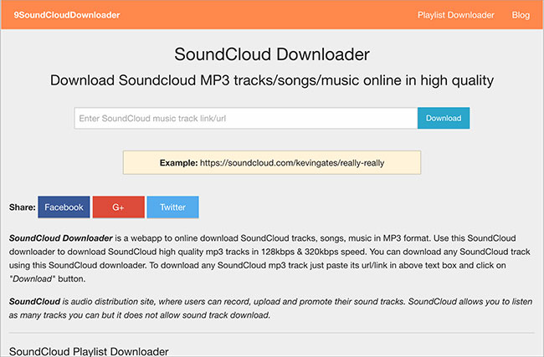Click the bold 'SoundCloud Downloader' paragraph text

click(x=61, y=238)
